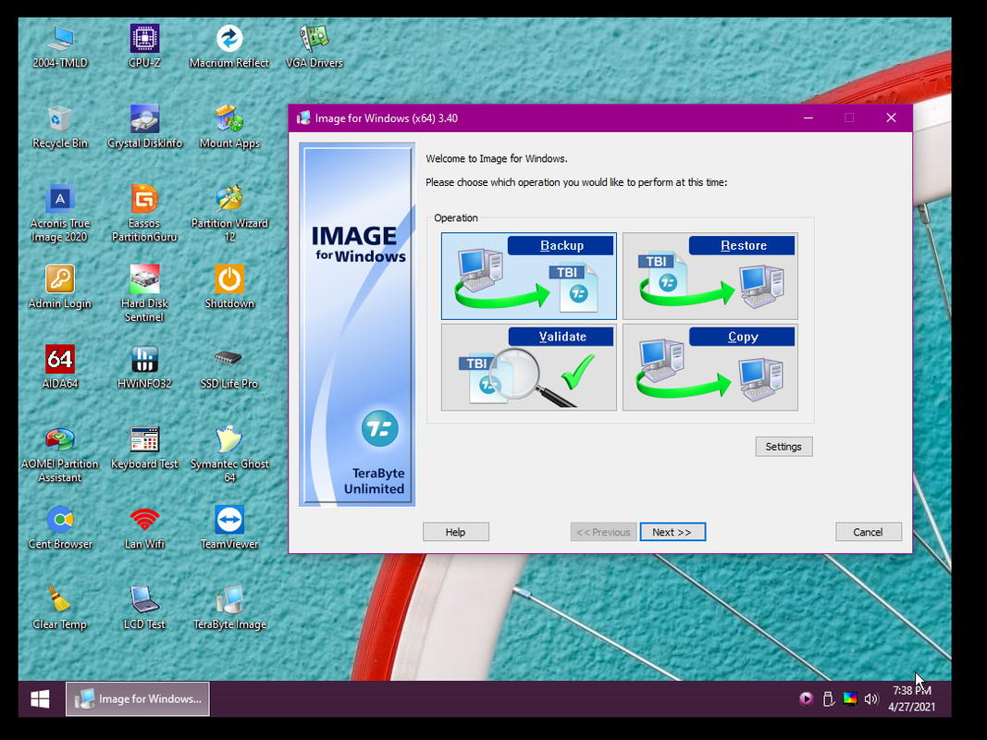Viewport: 987px width, 740px height.
Task: Click the Shutdown desktop icon
Action: click(x=229, y=288)
